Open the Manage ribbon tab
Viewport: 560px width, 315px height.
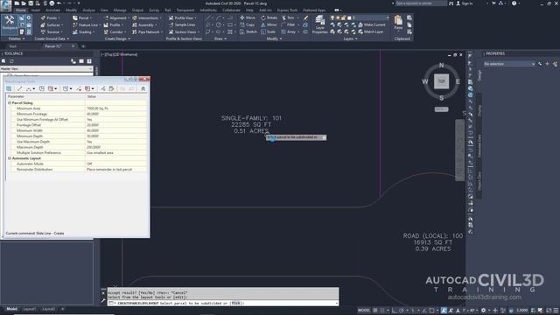click(120, 10)
